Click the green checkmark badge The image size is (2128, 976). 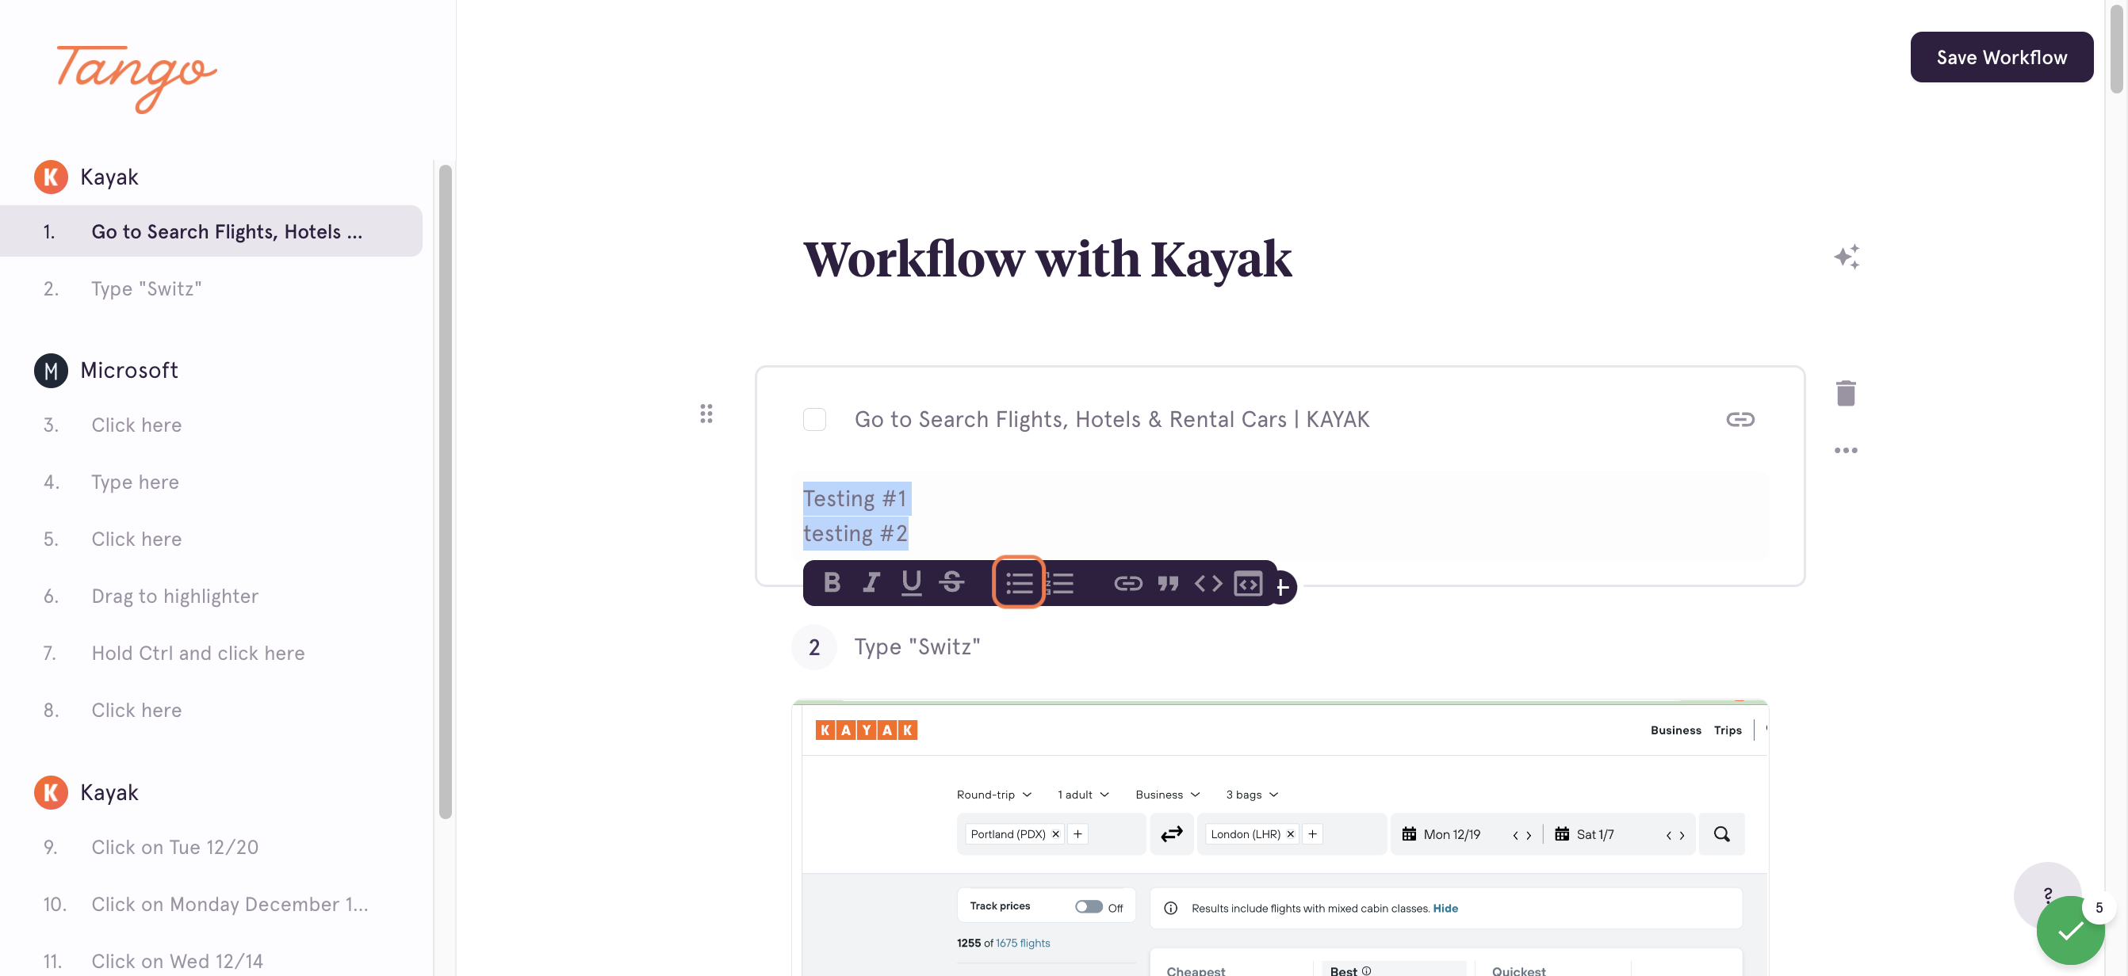pyautogui.click(x=2069, y=932)
